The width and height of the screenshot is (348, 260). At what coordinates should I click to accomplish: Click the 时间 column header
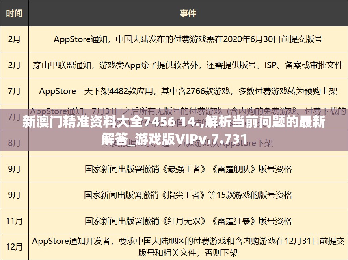click(14, 13)
